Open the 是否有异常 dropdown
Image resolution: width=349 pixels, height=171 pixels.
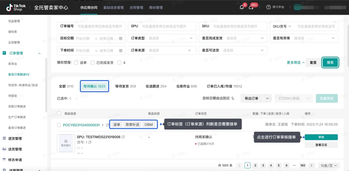coord(304,38)
